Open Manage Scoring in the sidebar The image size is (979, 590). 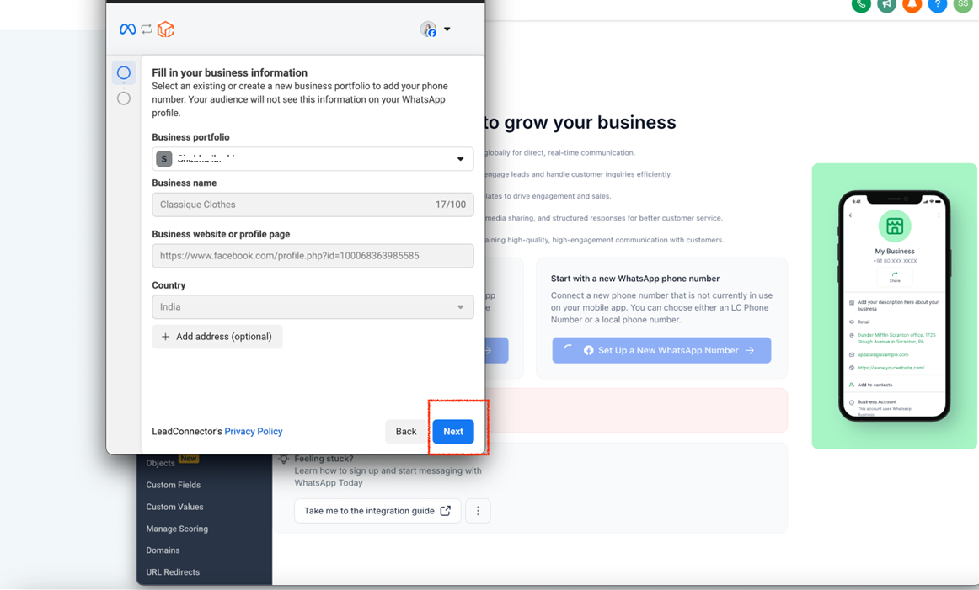coord(177,529)
